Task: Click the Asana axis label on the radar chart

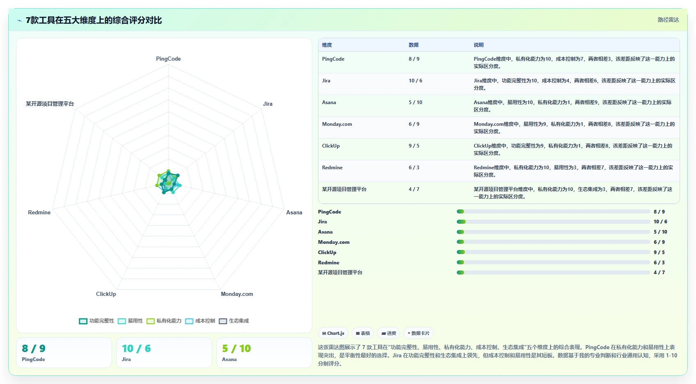Action: [294, 213]
